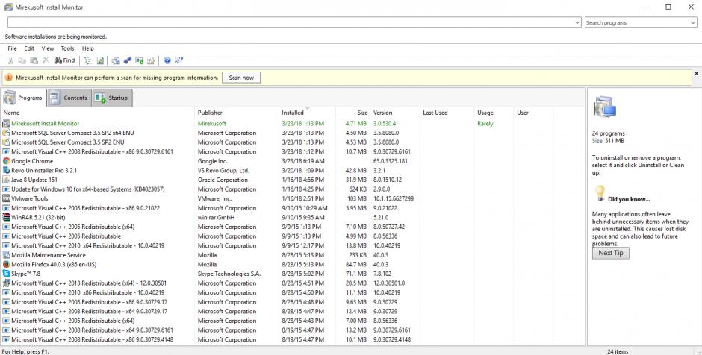702x355 pixels.
Task: Click the green refresh page toolbar icon
Action: 100,60
